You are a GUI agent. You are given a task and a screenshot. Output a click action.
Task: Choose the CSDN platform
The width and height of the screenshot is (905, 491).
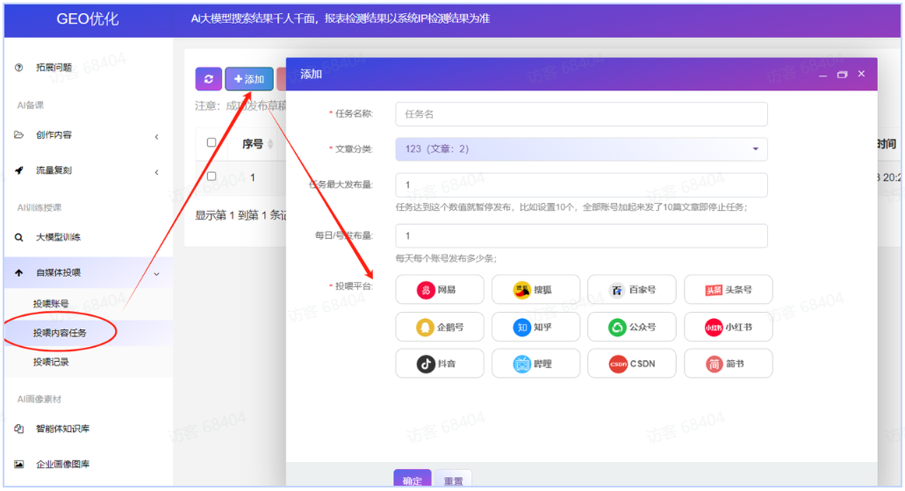[631, 364]
